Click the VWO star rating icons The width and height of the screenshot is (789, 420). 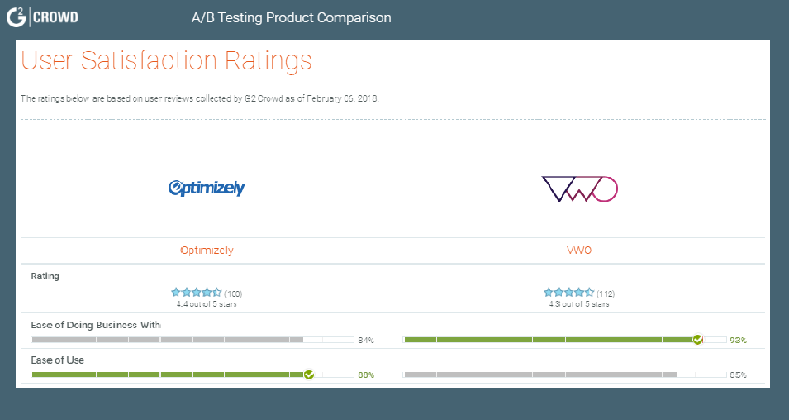pos(568,292)
